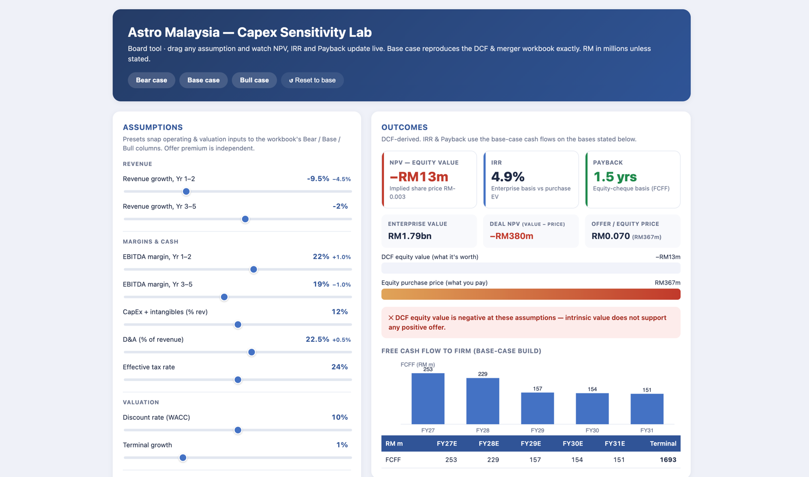809x477 pixels.
Task: Click the 12% CapEx value
Action: [340, 312]
